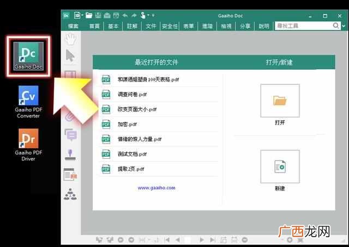Click the touch mode hand icon

(143, 15)
